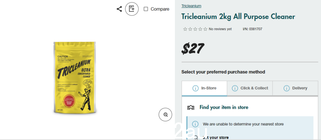The image size is (321, 140).
Task: Click the Tricleanium product image
Action: click(x=75, y=78)
